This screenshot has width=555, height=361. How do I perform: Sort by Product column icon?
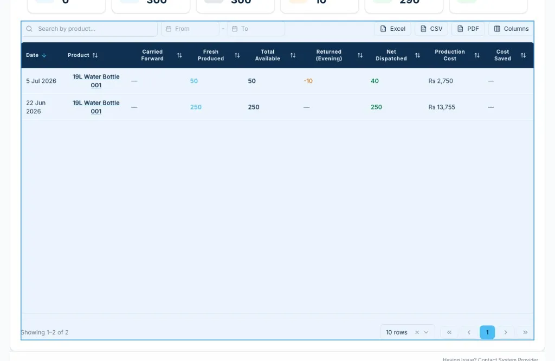95,55
